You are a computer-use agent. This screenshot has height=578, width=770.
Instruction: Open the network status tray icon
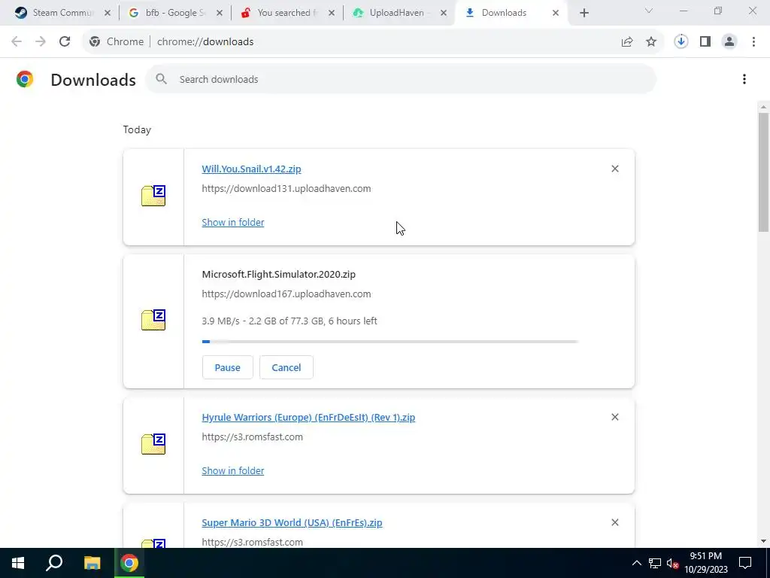tap(655, 563)
